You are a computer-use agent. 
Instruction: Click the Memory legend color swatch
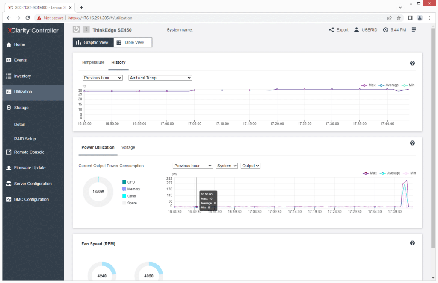124,189
